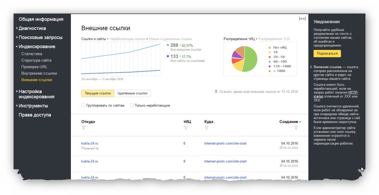Open Проверка URL sidebar item
The image size is (379, 195).
[34, 67]
